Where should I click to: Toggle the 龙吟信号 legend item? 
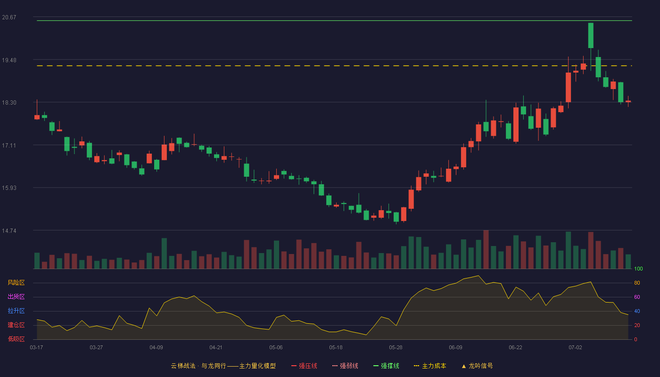[x=477, y=366]
